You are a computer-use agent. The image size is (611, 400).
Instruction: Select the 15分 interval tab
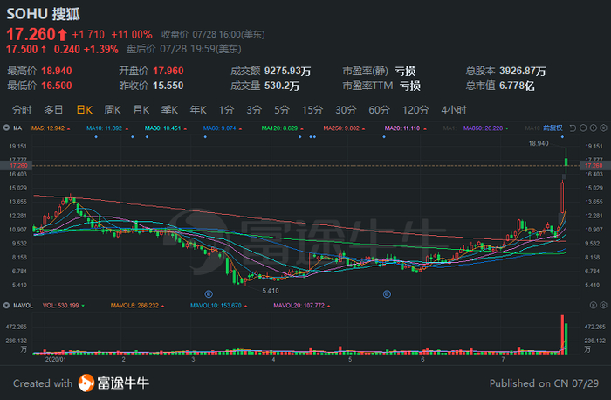tap(312, 110)
